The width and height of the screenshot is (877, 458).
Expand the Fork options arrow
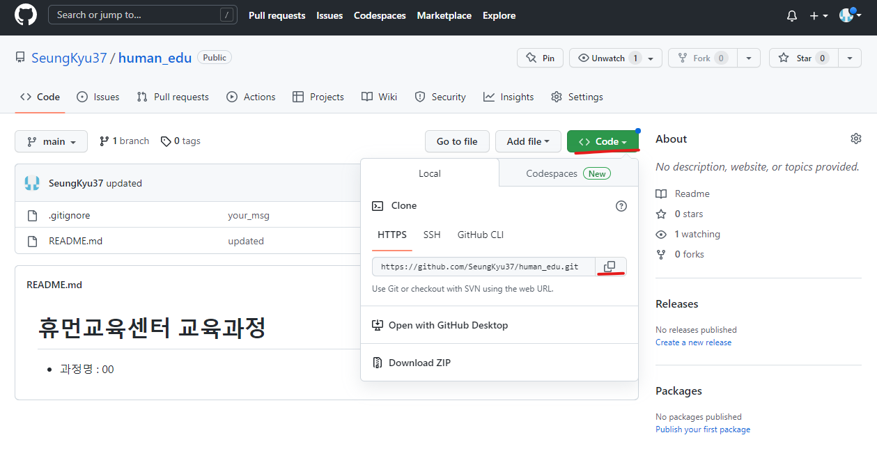coord(749,58)
